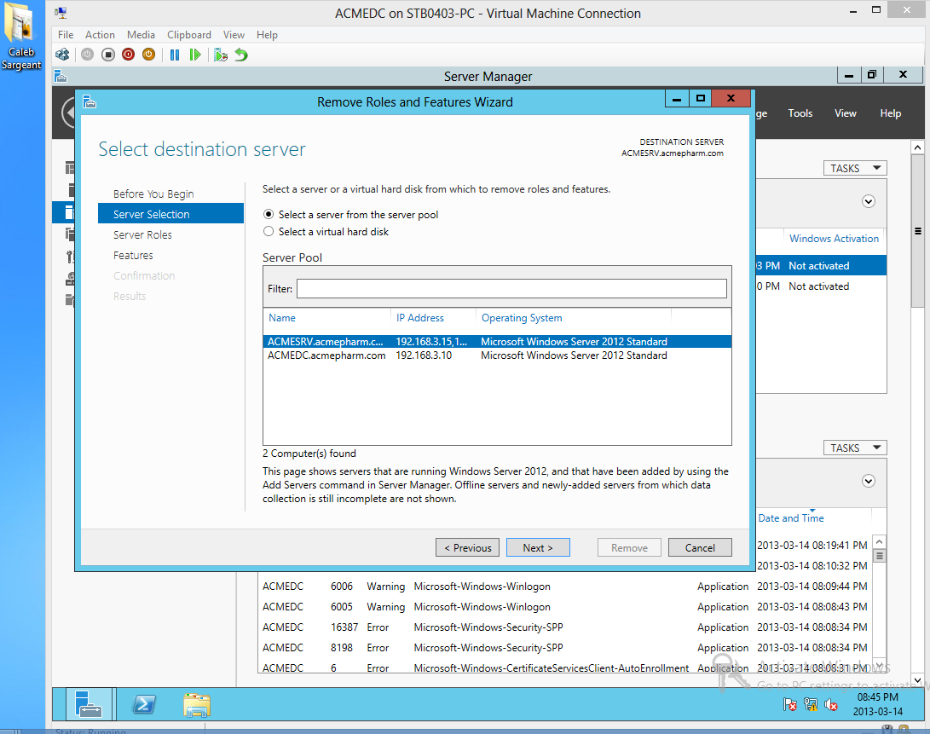Open File Explorer in the guest taskbar
930x734 pixels.
click(x=197, y=704)
